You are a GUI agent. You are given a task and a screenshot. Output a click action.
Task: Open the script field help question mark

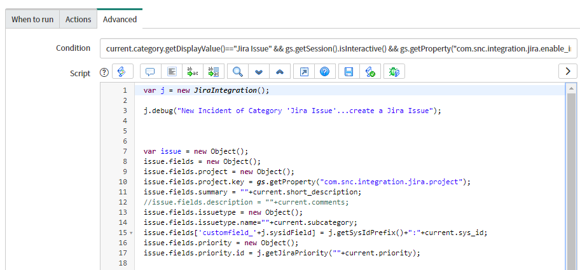[x=105, y=73]
